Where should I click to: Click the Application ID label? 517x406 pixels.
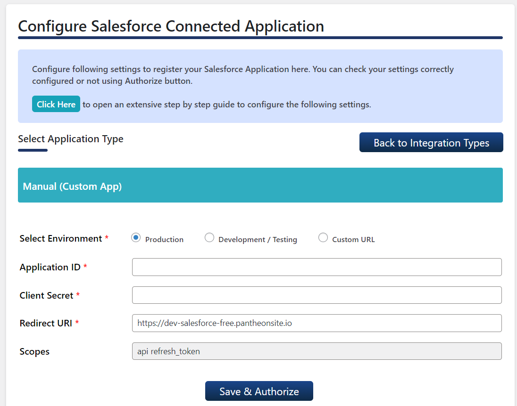coord(50,267)
